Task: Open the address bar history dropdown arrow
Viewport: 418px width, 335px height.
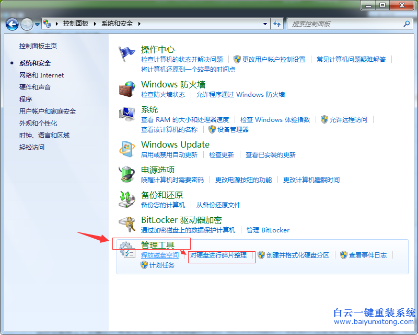Action: coord(265,24)
